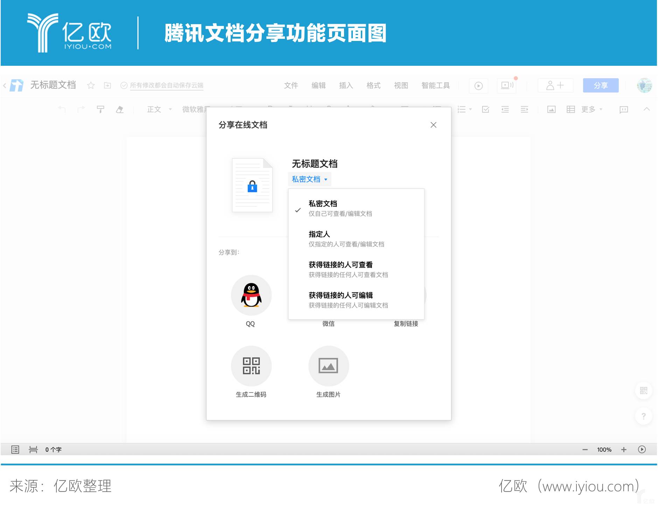Click the floating help question mark button
This screenshot has height=507, width=658.
[643, 416]
